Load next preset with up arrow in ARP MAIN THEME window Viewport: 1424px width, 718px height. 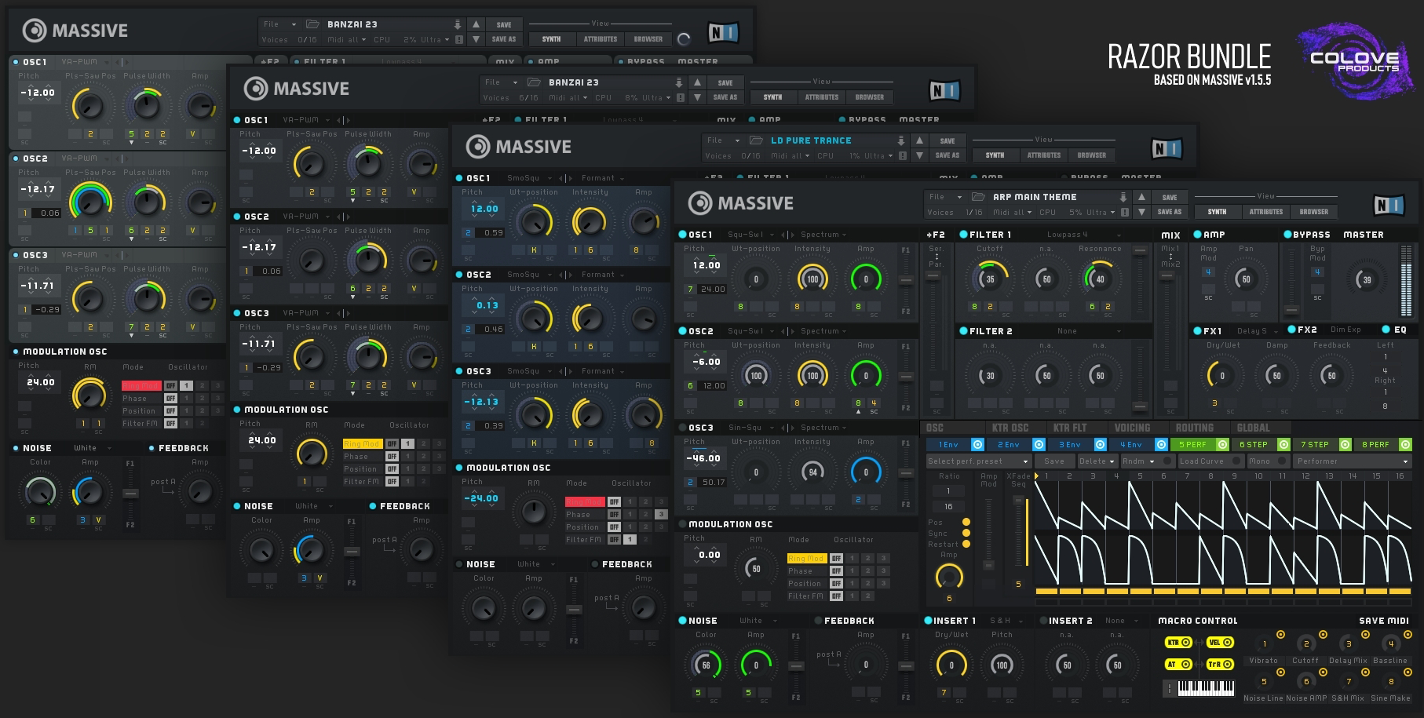point(1142,197)
